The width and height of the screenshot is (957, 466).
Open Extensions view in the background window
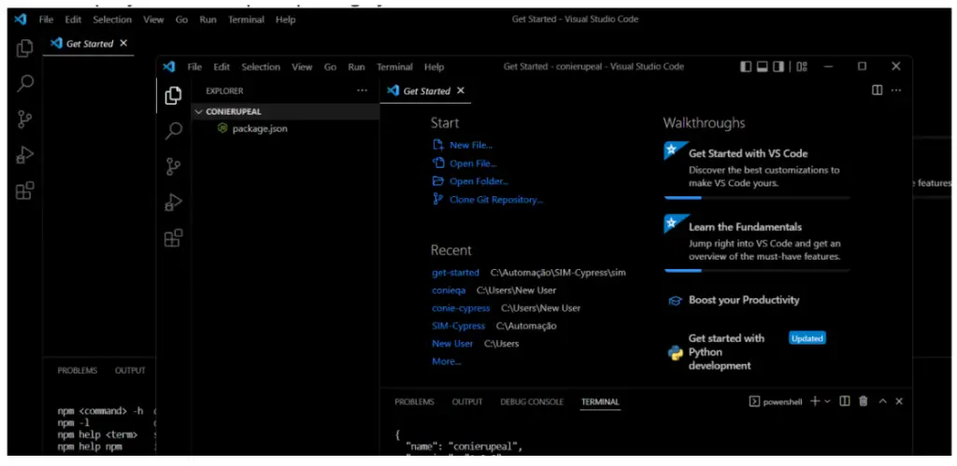tap(25, 191)
